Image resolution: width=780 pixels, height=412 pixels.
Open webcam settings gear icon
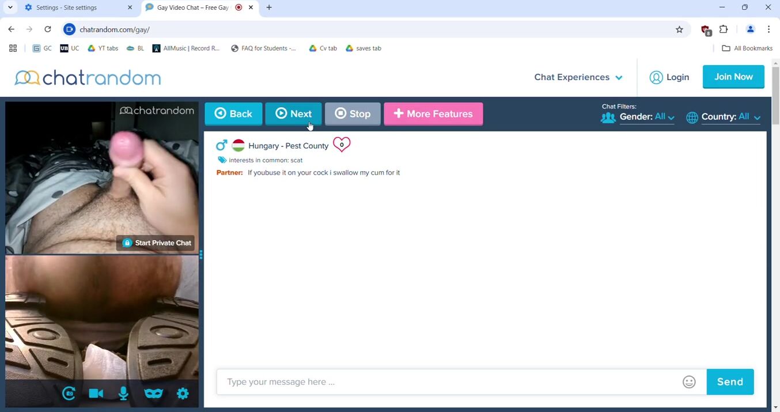[x=183, y=394]
